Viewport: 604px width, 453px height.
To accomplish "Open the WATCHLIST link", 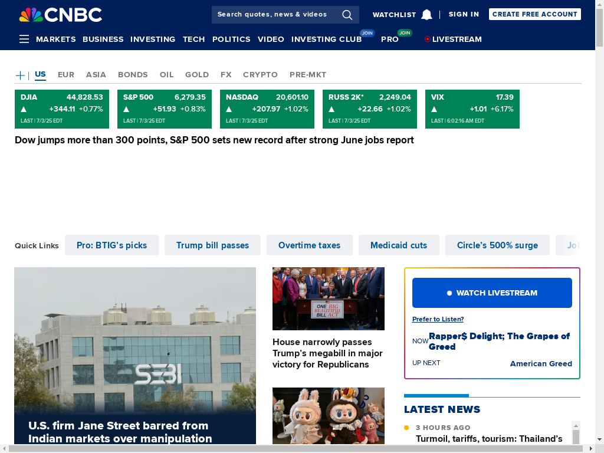I will point(394,15).
